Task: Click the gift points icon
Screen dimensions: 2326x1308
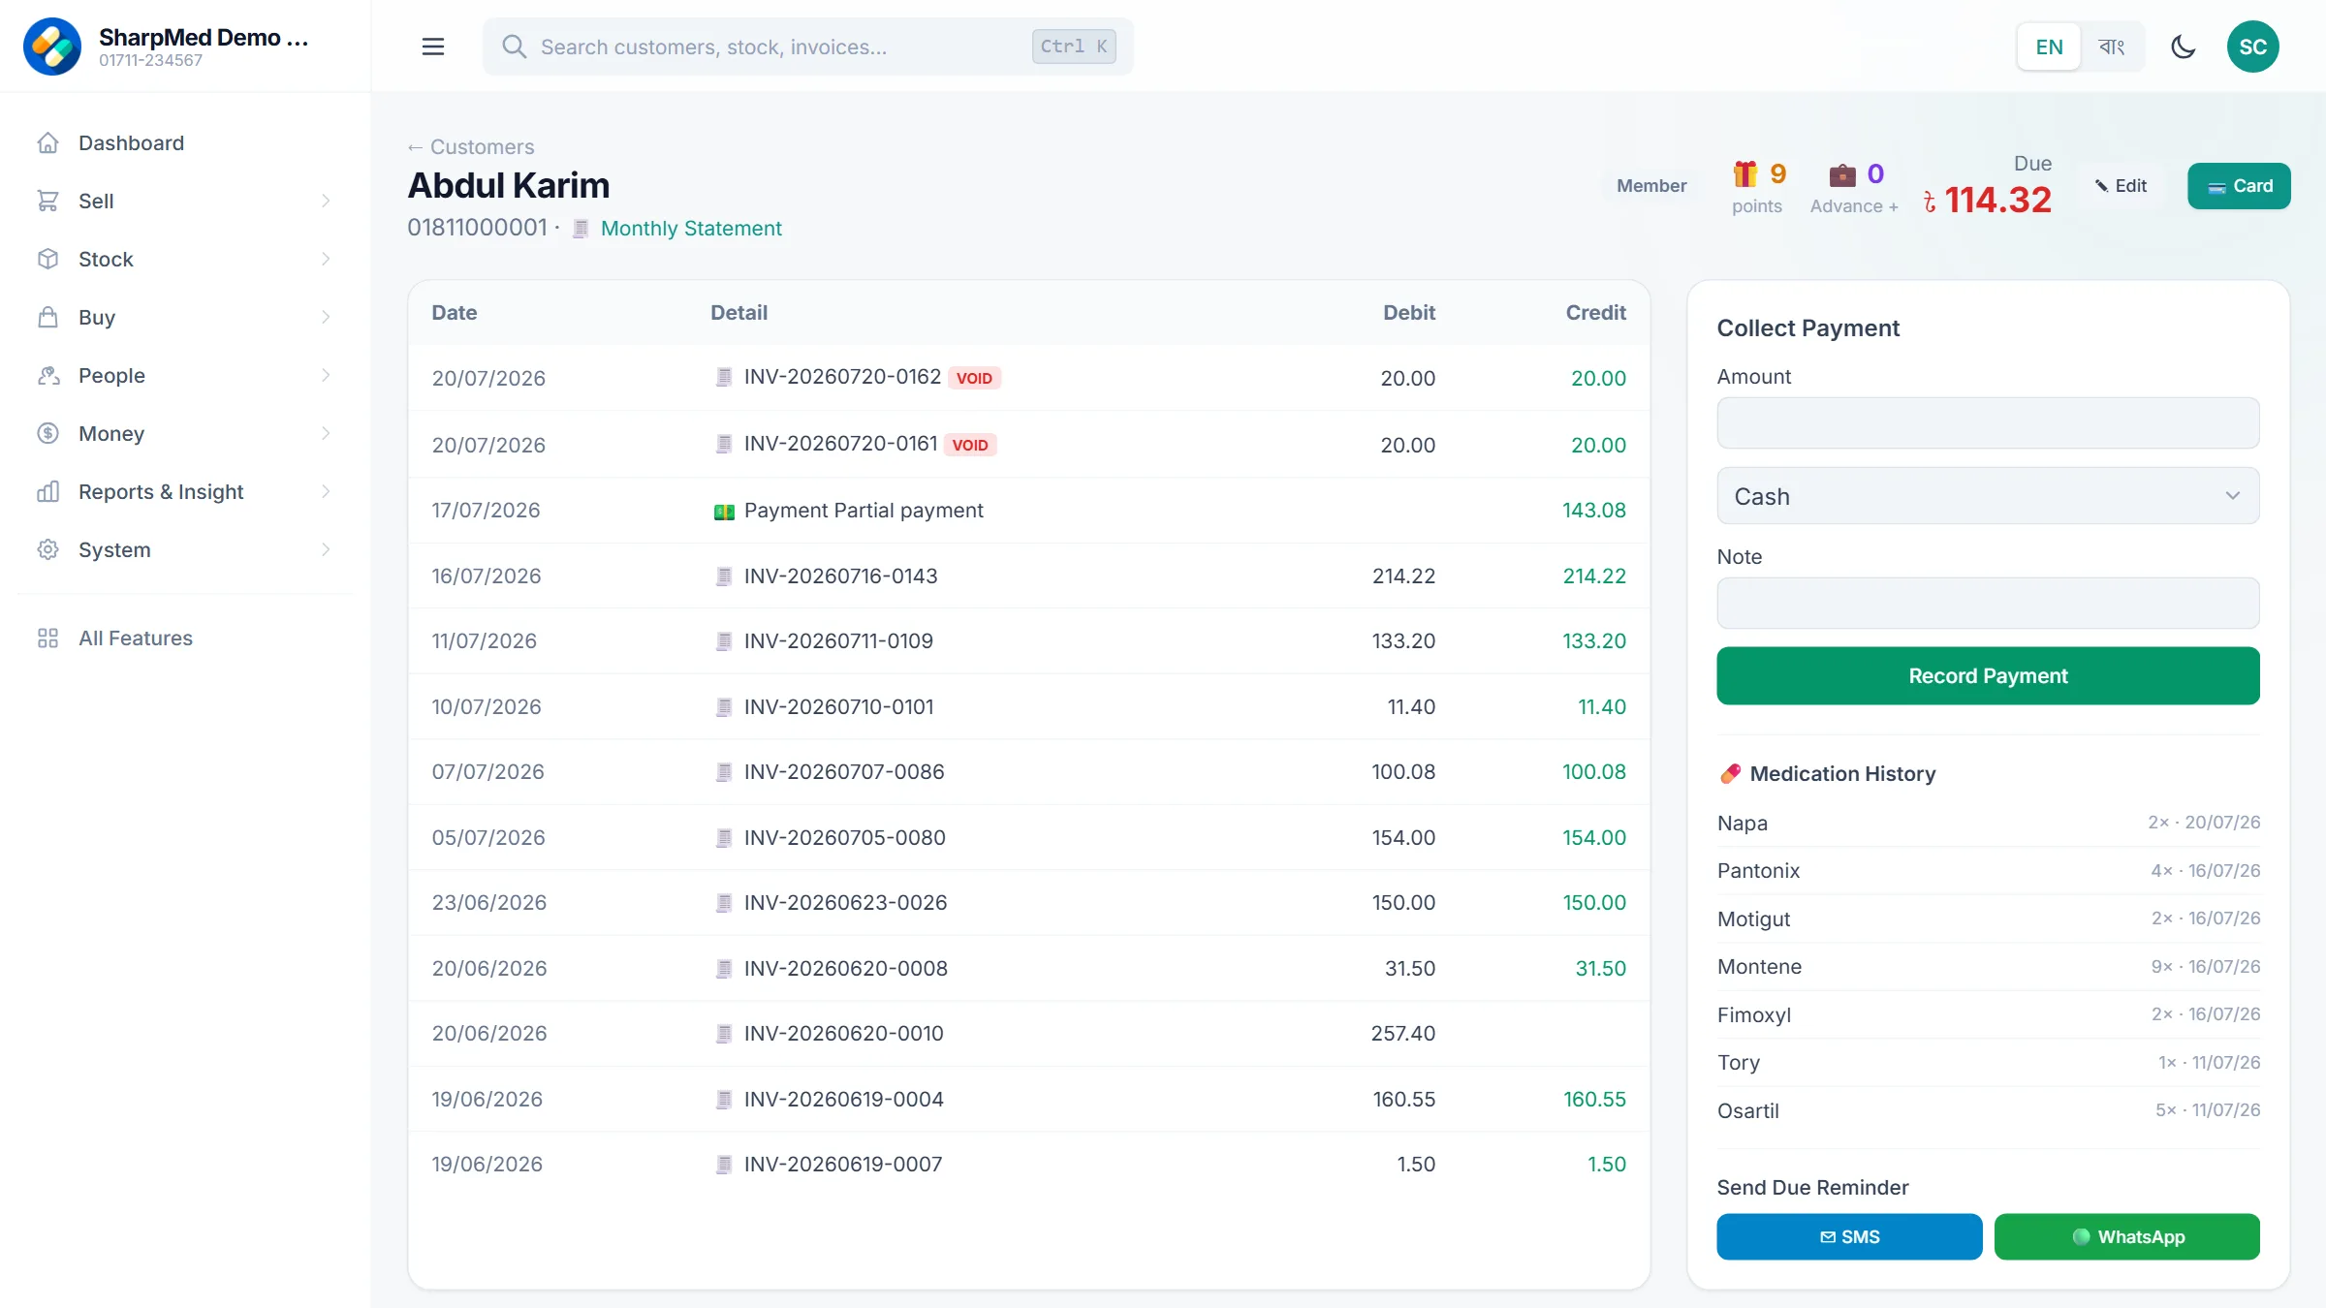Action: [1744, 174]
